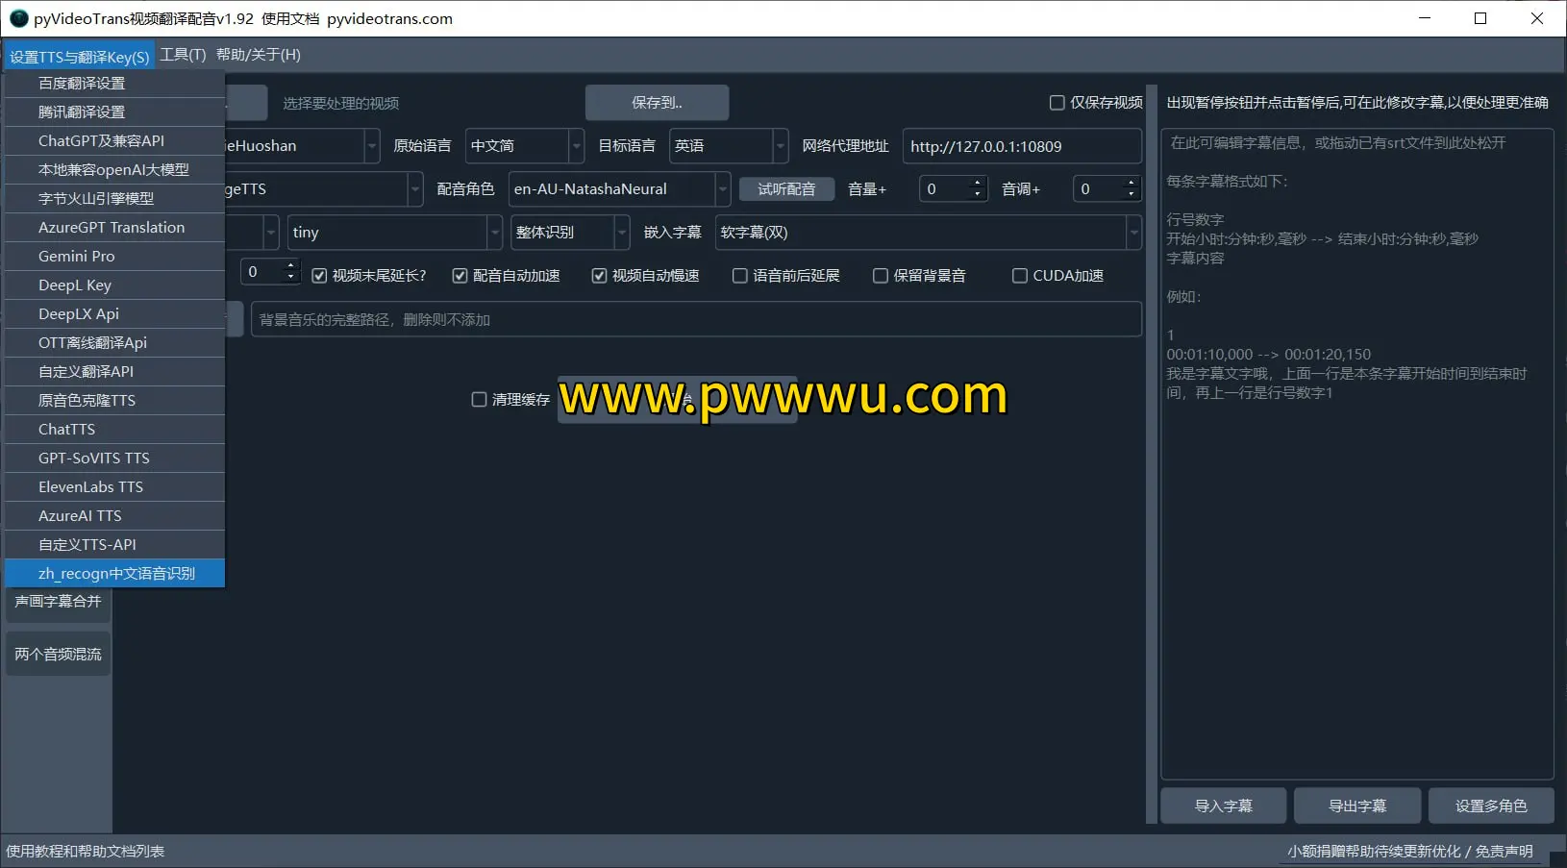Enable the CUDA加速 checkbox
Viewport: 1567px width, 868px height.
pyautogui.click(x=1019, y=276)
